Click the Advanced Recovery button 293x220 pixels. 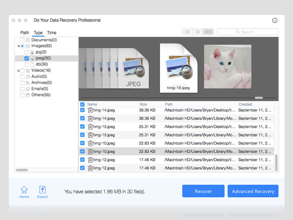click(x=253, y=191)
